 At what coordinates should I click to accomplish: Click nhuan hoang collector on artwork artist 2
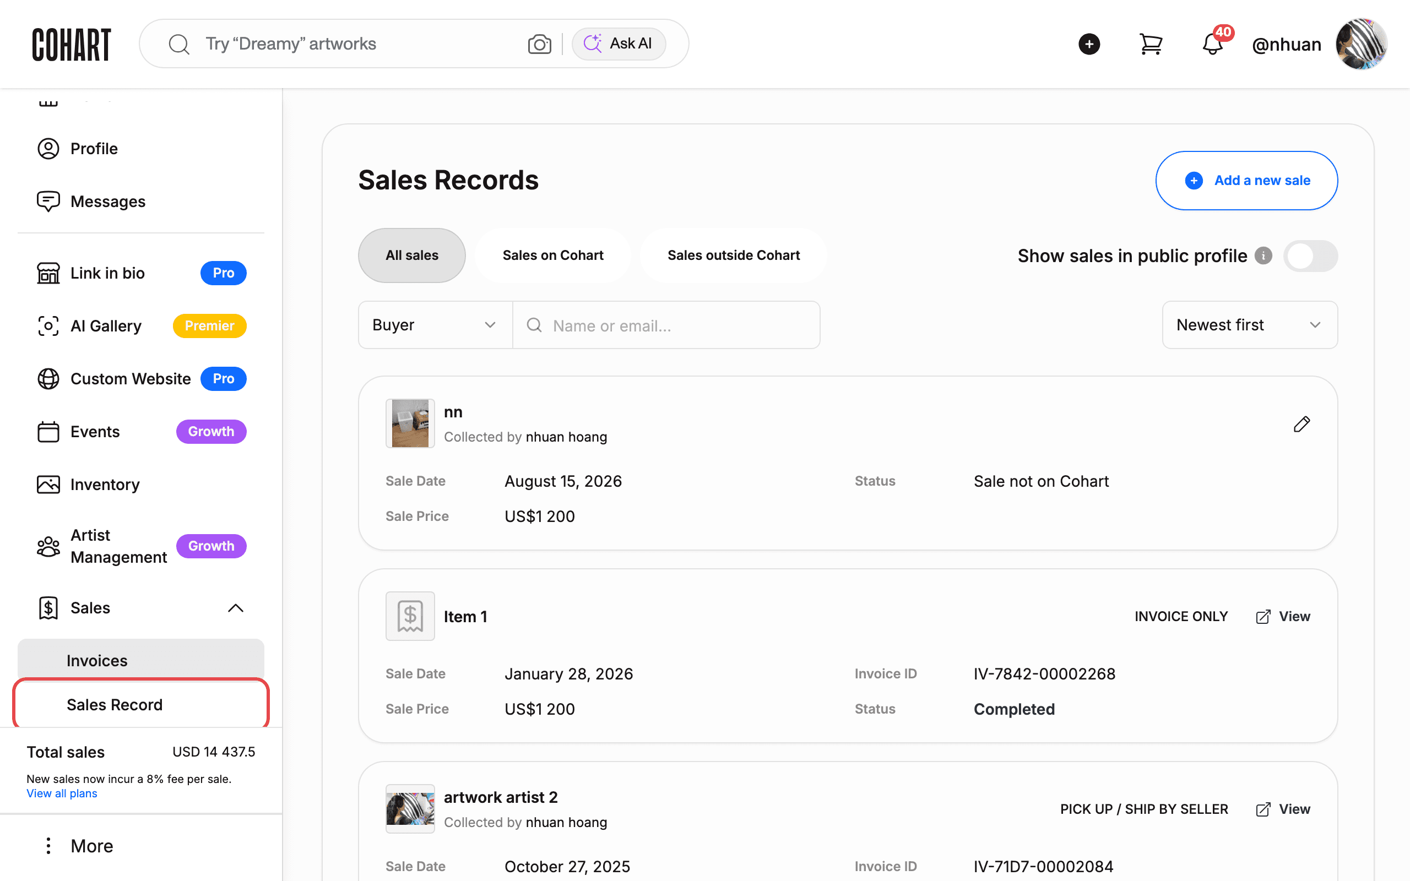coord(566,822)
